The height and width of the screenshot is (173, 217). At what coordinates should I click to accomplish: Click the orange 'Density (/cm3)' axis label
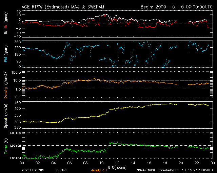6,85
